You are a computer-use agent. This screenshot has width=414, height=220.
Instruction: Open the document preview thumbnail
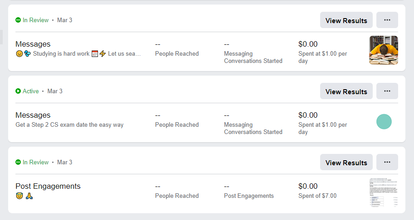click(x=384, y=192)
